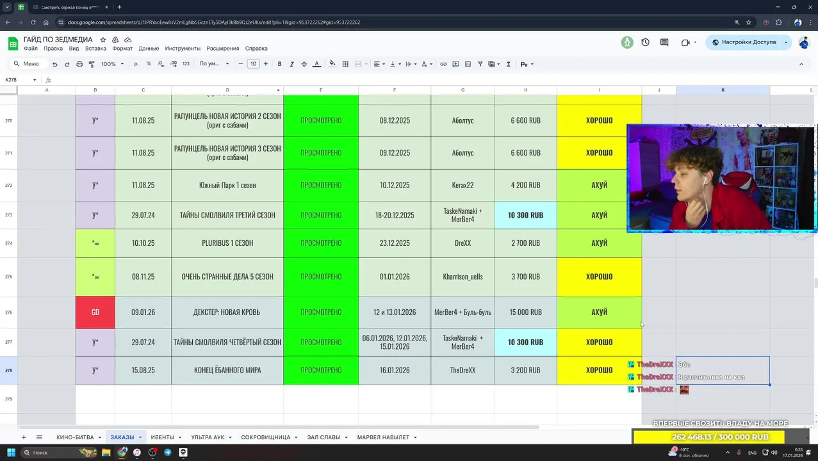The width and height of the screenshot is (818, 461).
Task: Apply percent format button
Action: coord(149,64)
